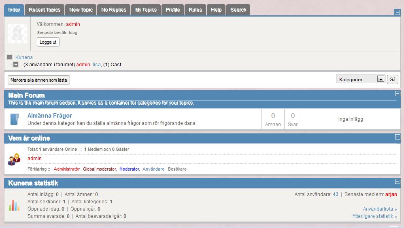Click the arrow icon before online users list
The width and height of the screenshot is (404, 228).
[x=15, y=65]
